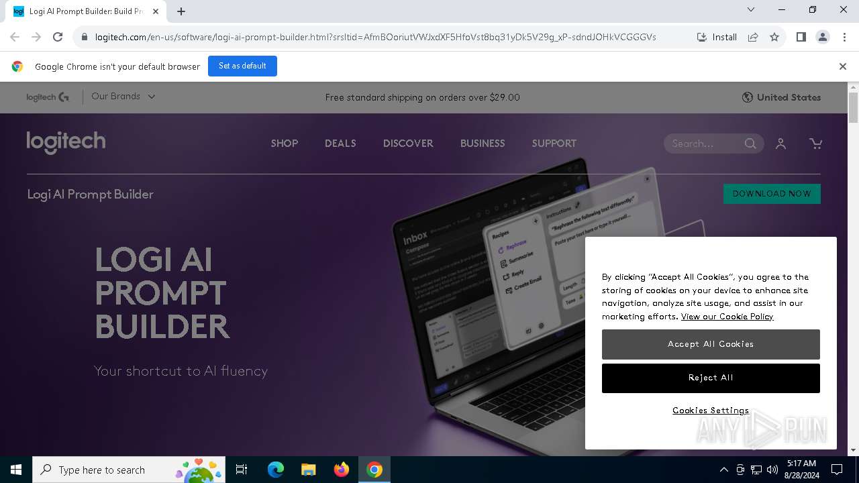Click the share page icon in the address bar
859x483 pixels.
[753, 37]
